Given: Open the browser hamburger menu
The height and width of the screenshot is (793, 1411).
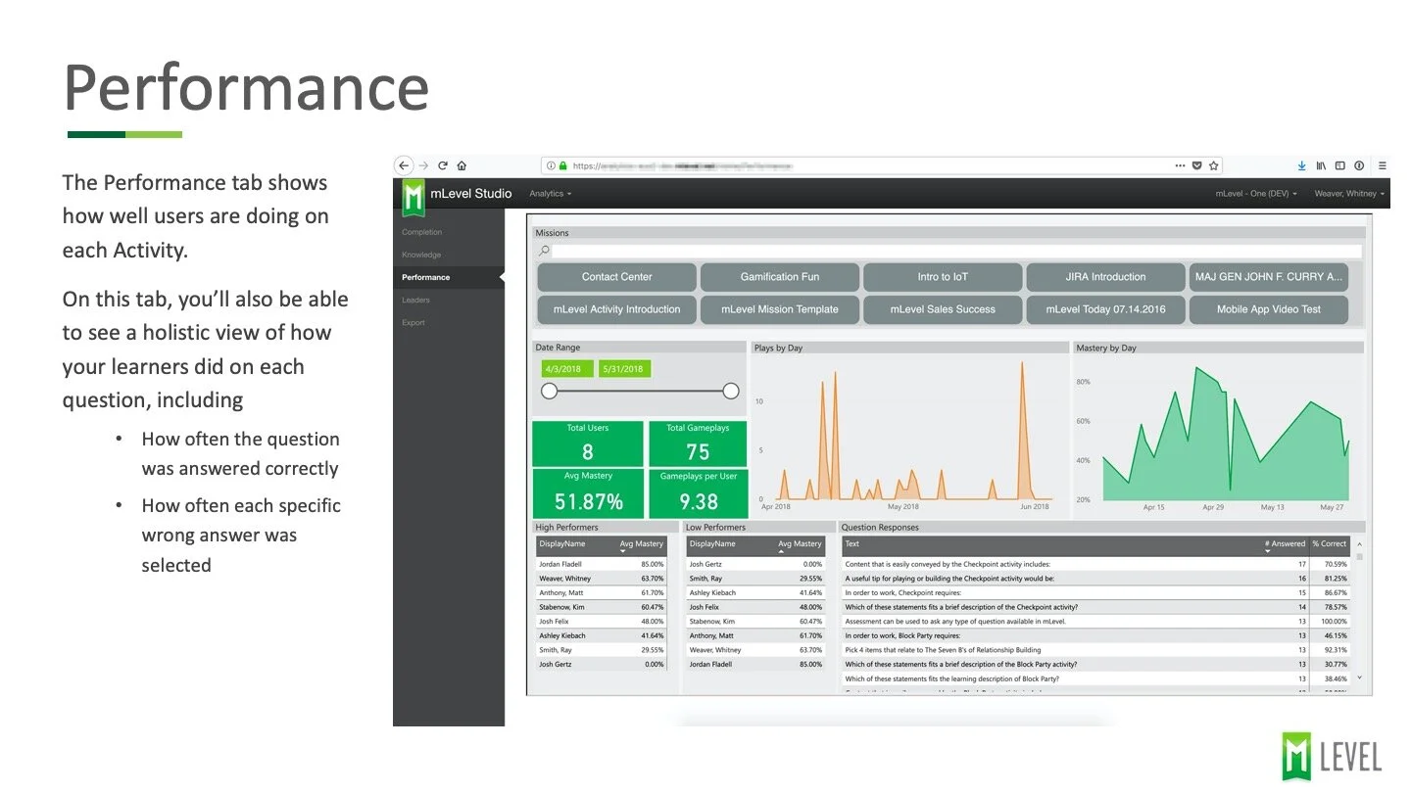Looking at the screenshot, I should pos(1383,165).
